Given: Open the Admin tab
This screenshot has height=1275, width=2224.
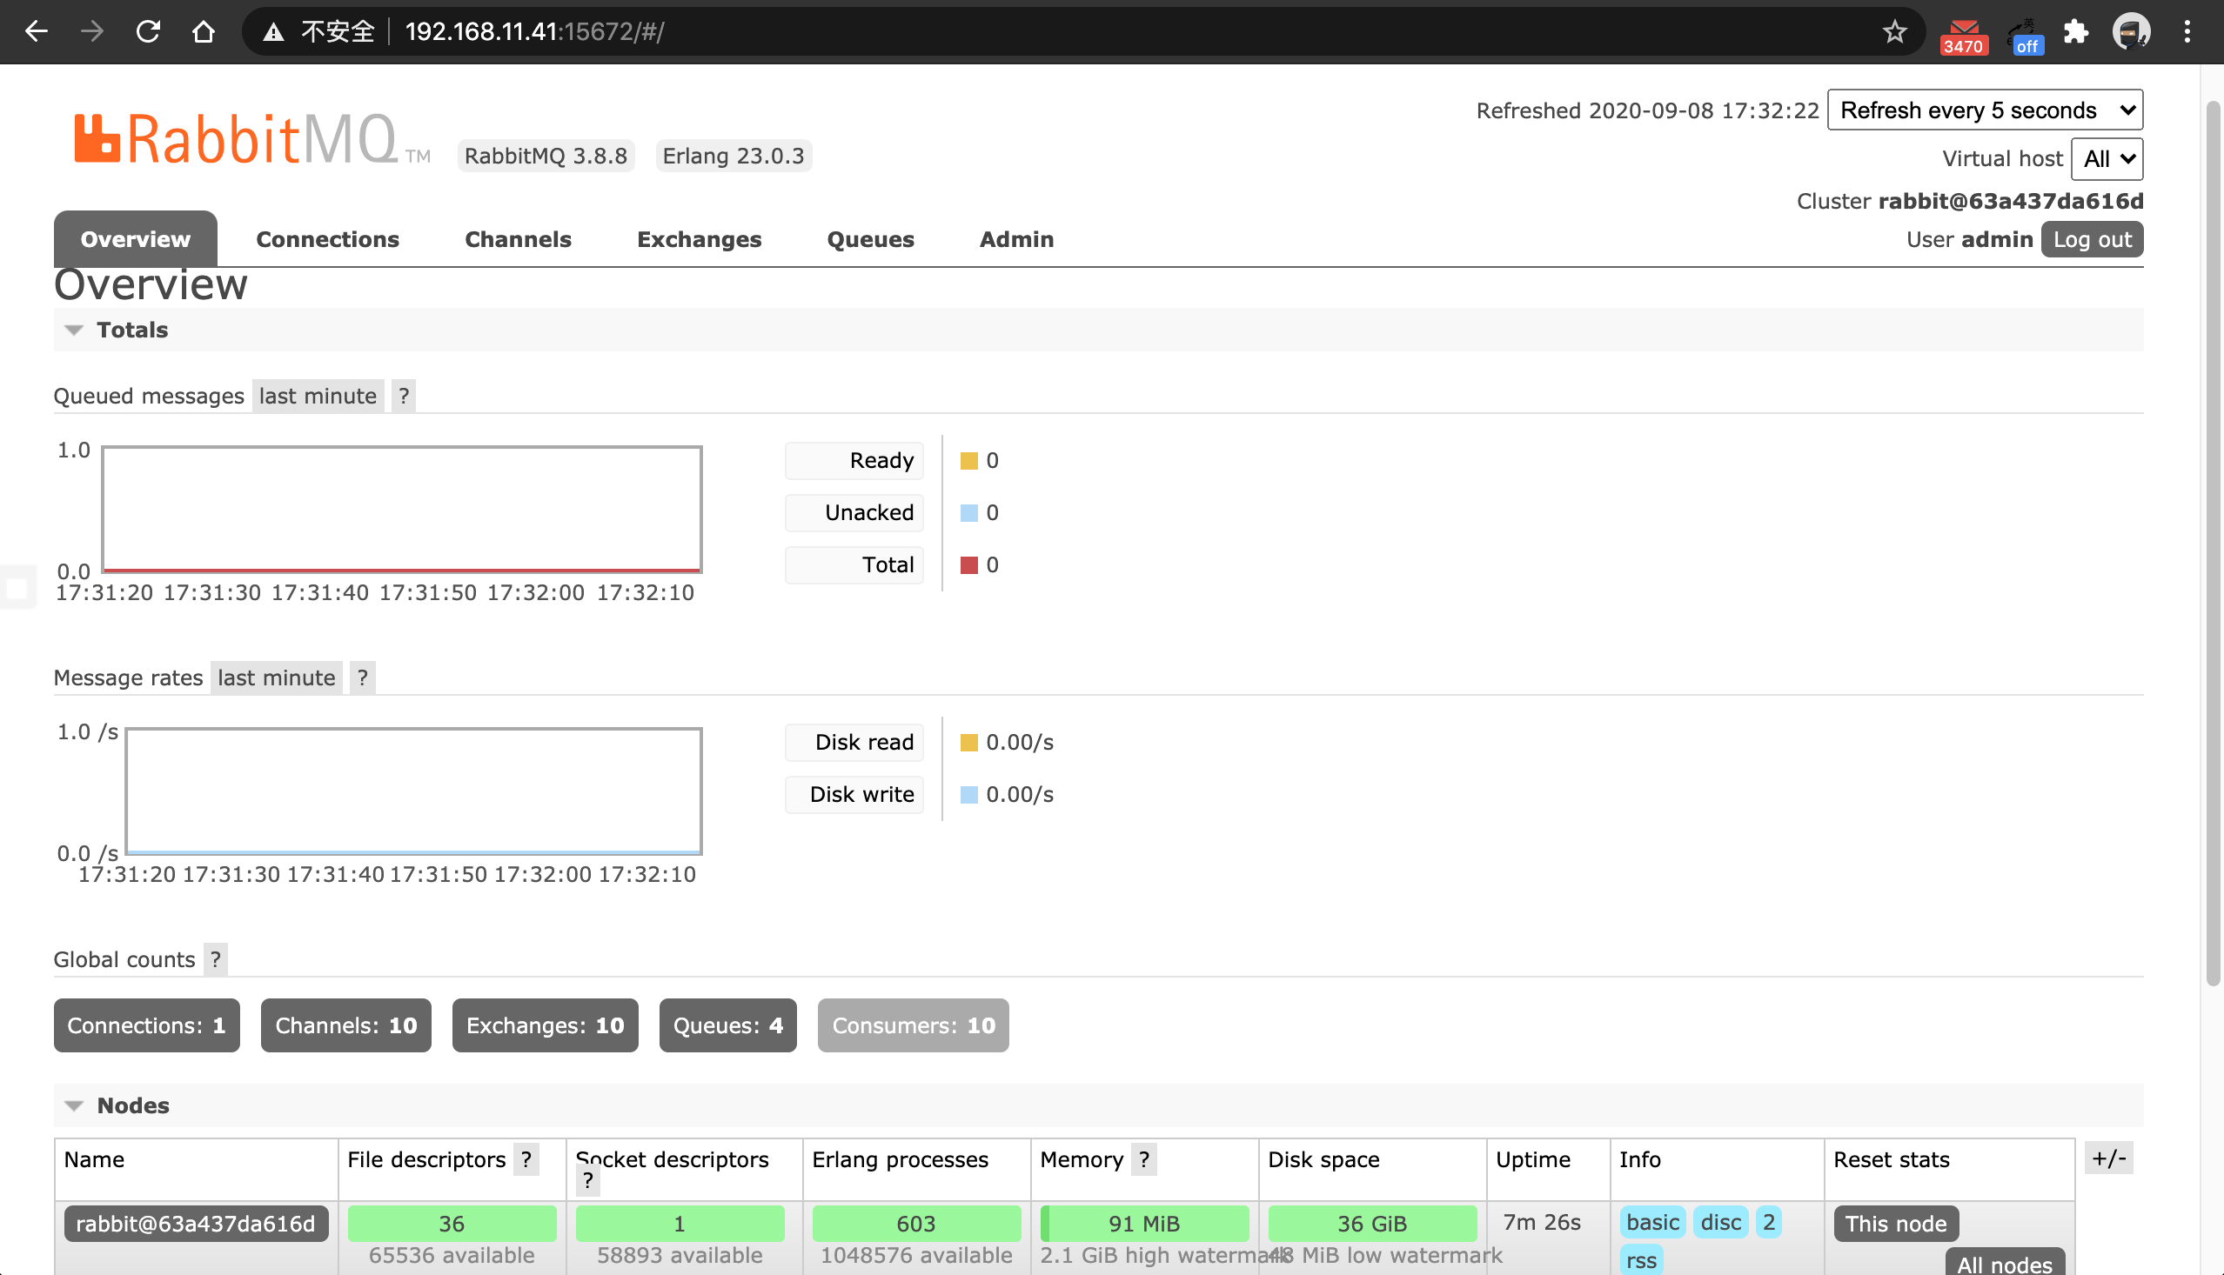Looking at the screenshot, I should (x=1015, y=239).
